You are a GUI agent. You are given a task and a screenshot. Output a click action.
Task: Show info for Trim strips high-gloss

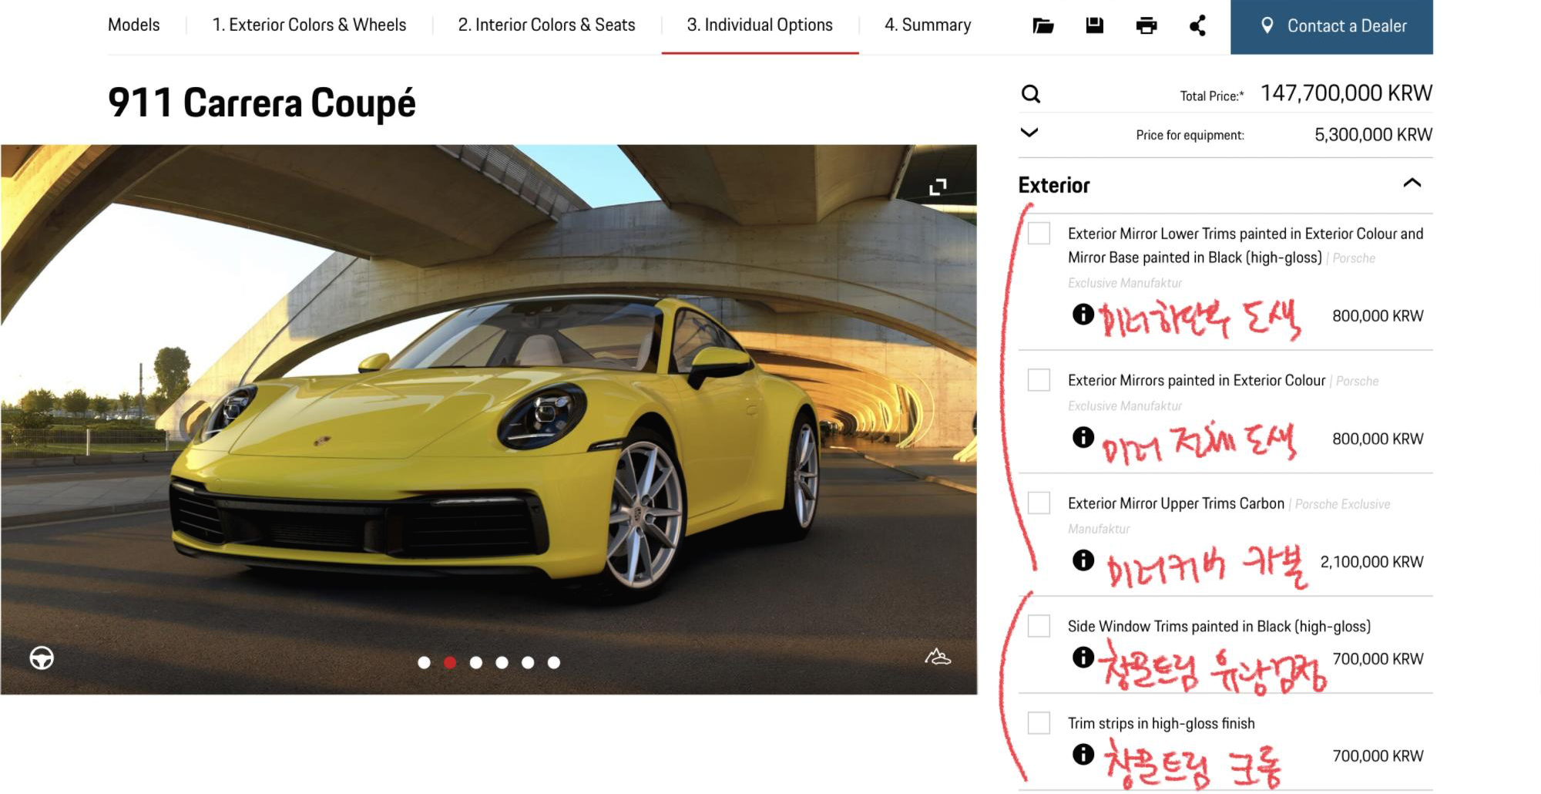pos(1083,754)
